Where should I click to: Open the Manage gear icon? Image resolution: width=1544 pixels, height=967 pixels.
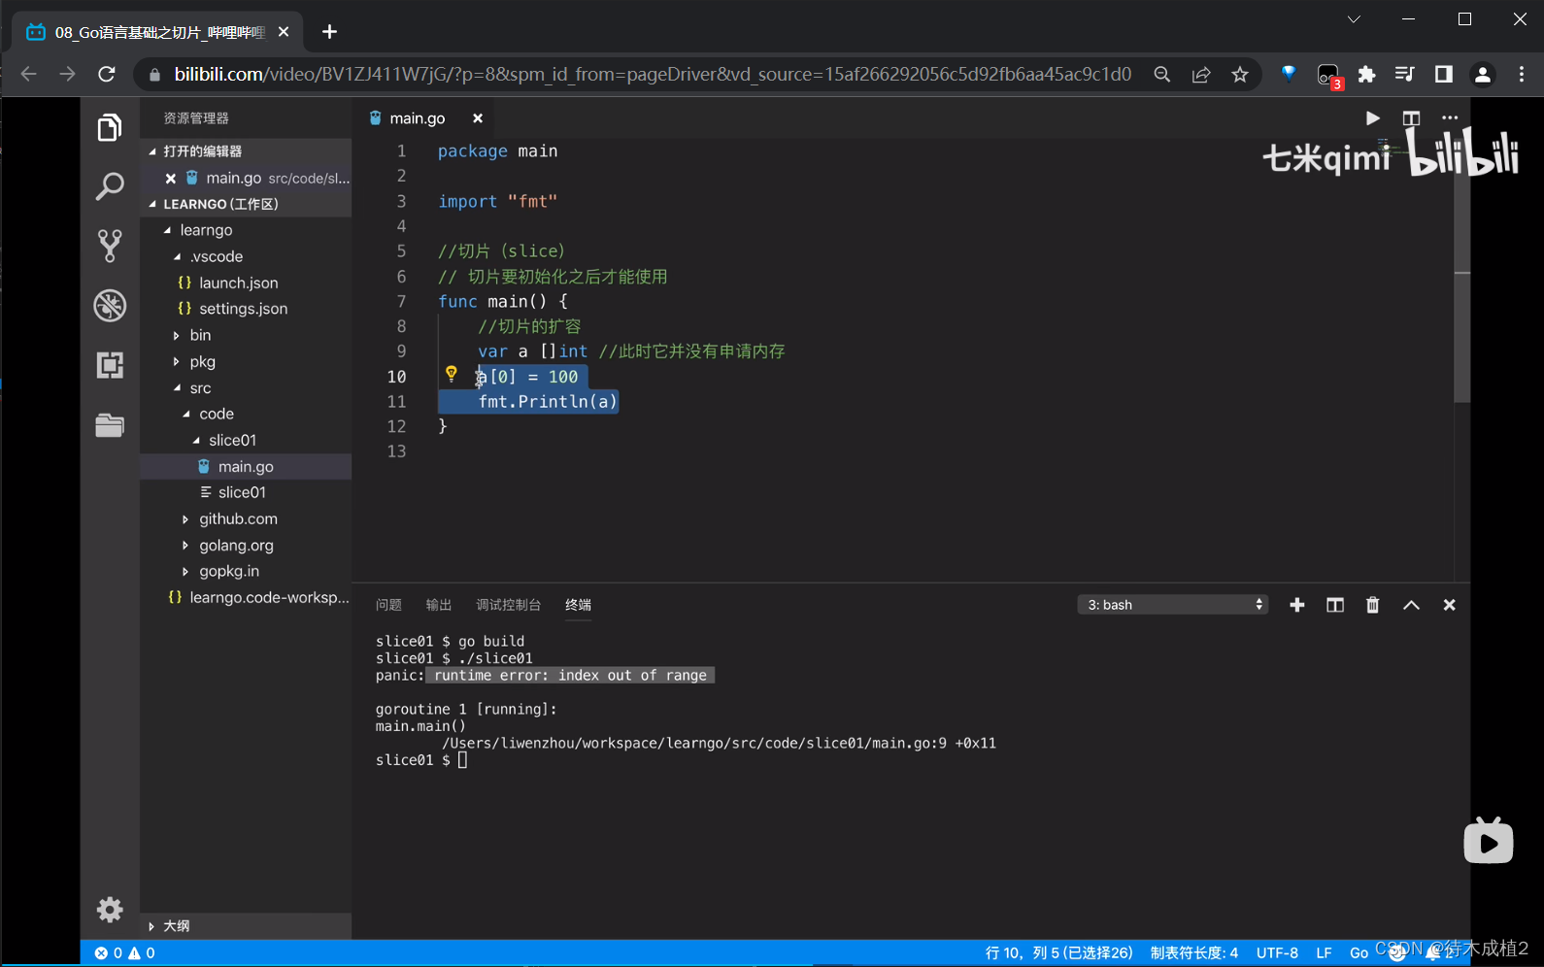tap(110, 909)
